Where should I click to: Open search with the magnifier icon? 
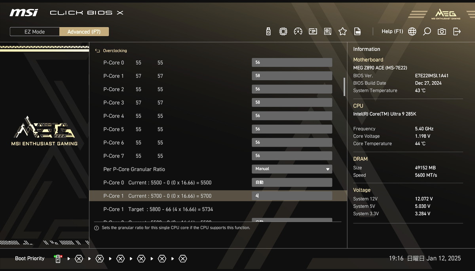427,32
